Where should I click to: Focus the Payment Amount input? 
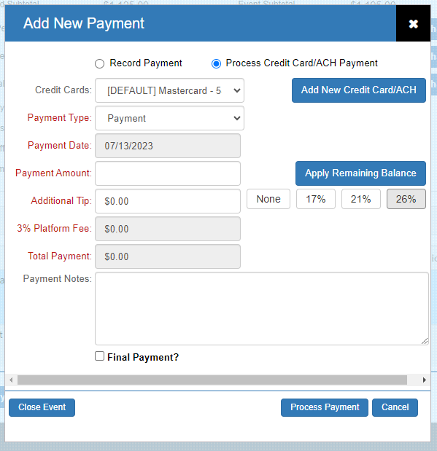click(168, 173)
